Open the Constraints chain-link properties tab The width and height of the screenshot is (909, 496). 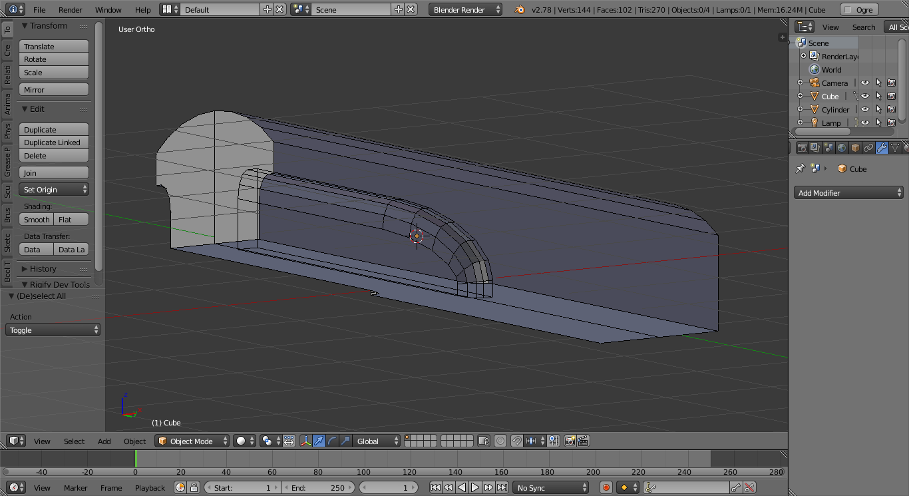point(868,148)
